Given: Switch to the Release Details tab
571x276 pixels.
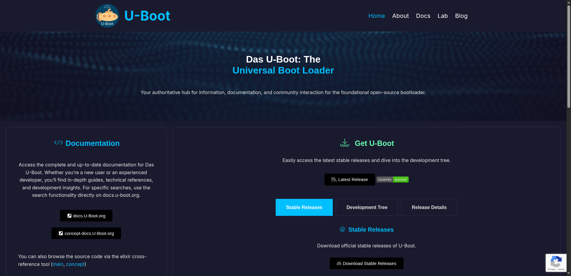Looking at the screenshot, I should coord(429,207).
